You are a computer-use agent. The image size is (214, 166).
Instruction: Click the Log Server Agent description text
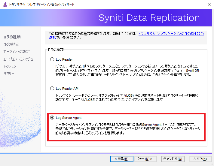click(128, 129)
